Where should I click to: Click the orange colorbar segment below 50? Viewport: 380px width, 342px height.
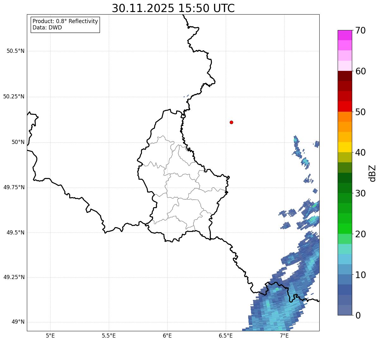[345, 117]
